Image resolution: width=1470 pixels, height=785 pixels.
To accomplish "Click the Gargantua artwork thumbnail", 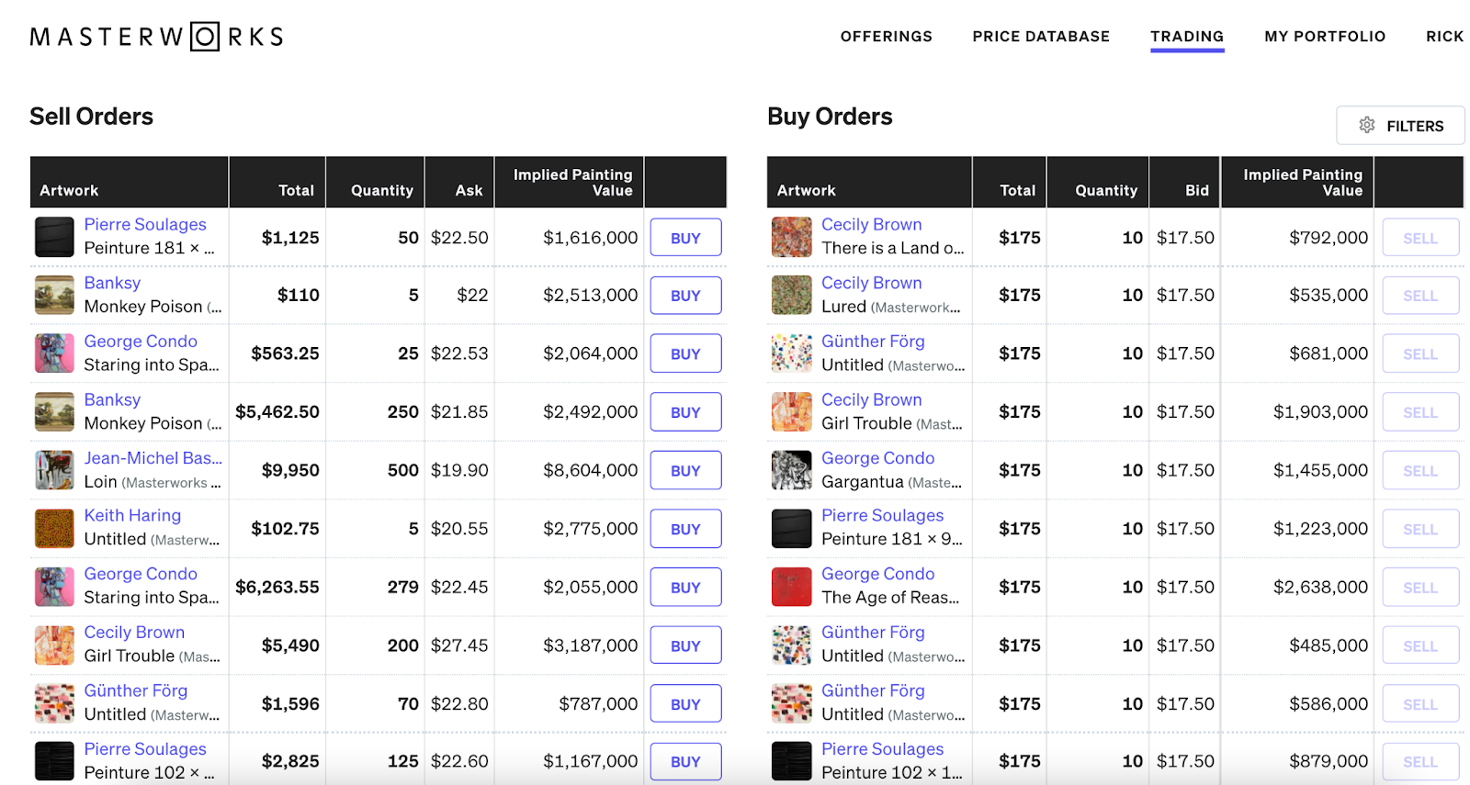I will [x=792, y=470].
